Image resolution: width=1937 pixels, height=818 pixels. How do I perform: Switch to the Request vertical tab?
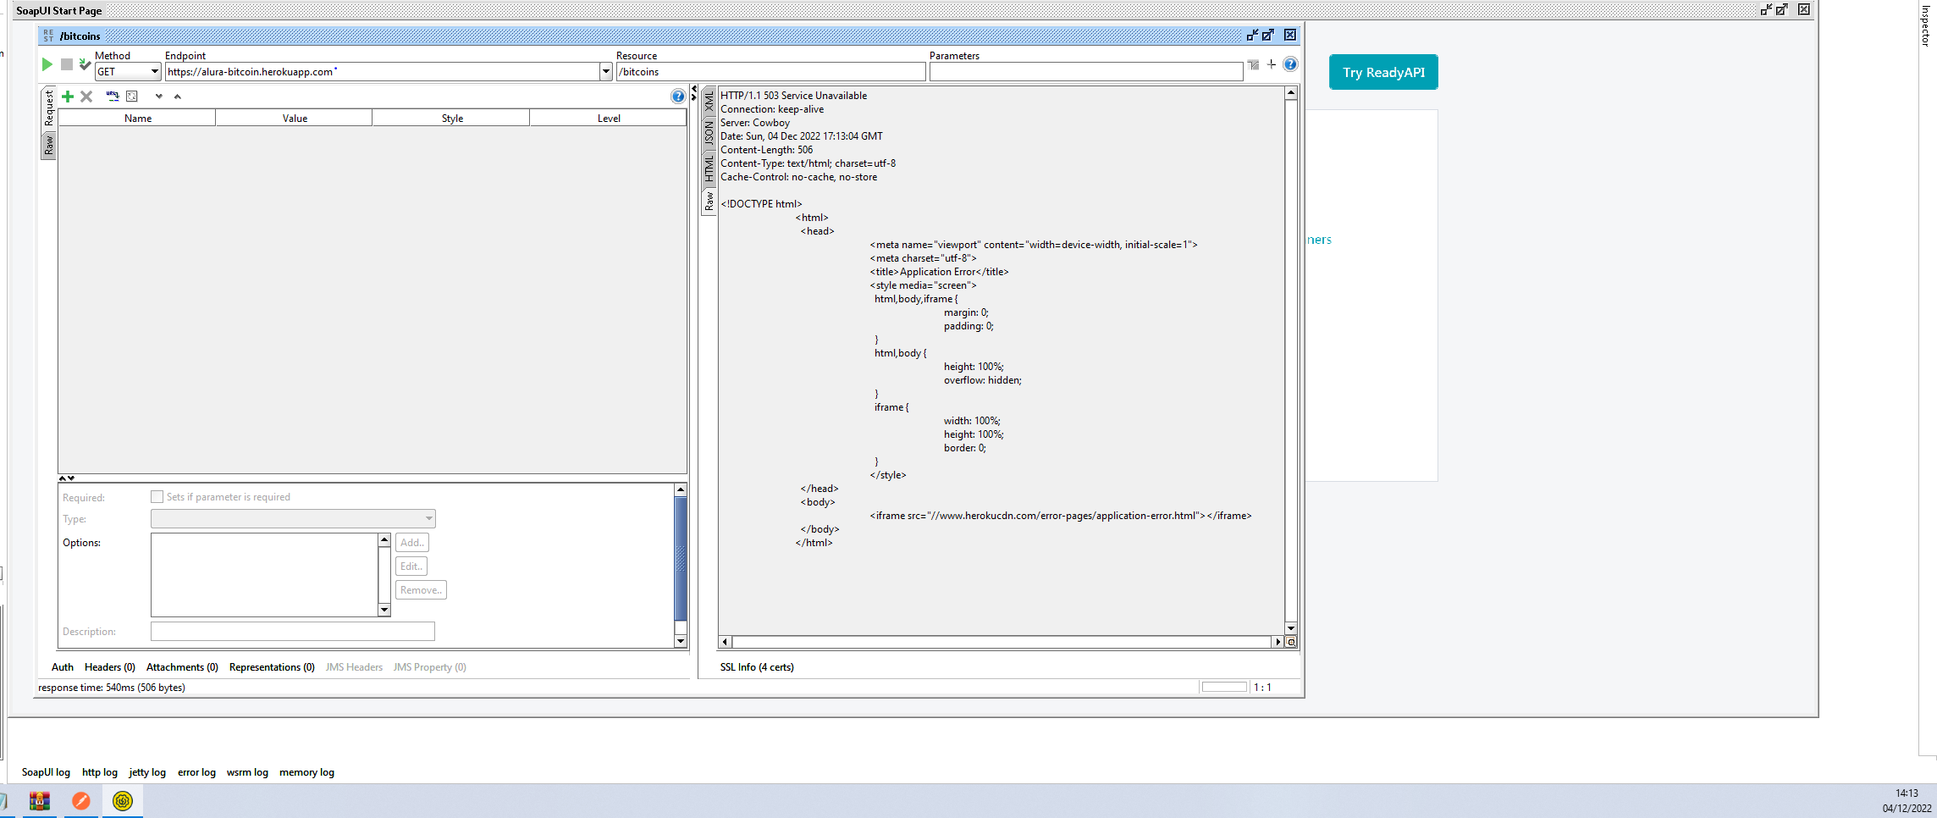click(x=49, y=108)
